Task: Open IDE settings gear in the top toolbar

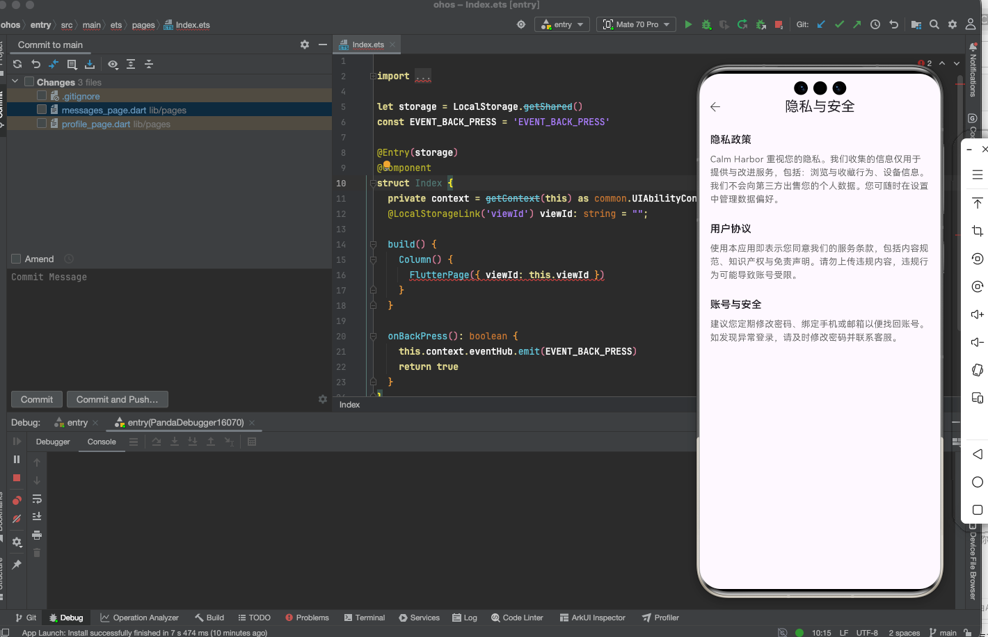Action: (953, 24)
